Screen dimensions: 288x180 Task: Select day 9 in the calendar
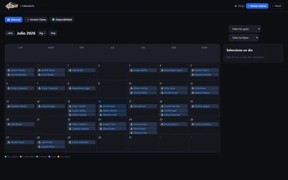coord(112,89)
